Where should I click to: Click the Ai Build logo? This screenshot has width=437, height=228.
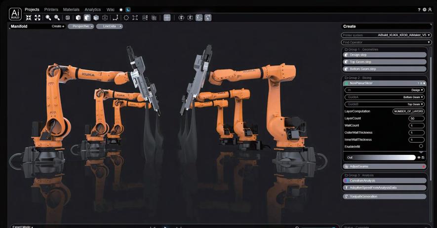coord(15,14)
